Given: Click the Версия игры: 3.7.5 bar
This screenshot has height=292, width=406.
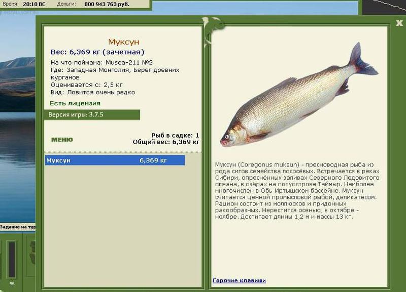Looking at the screenshot, I should tap(92, 115).
